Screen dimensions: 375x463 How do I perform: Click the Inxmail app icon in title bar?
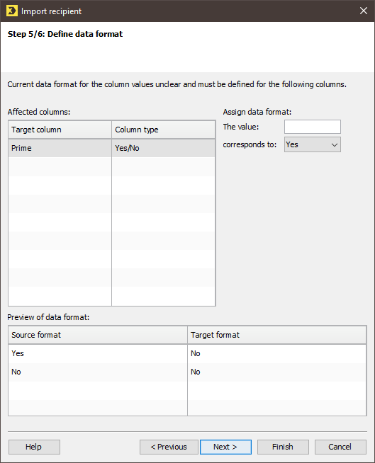pyautogui.click(x=12, y=11)
